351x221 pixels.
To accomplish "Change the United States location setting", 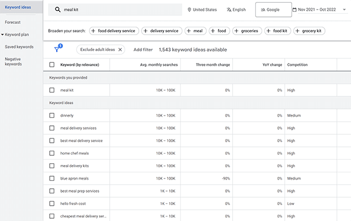I will pos(202,10).
